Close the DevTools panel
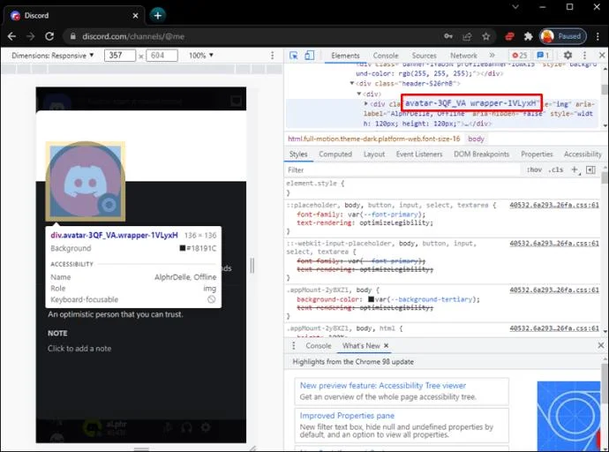 tap(602, 55)
